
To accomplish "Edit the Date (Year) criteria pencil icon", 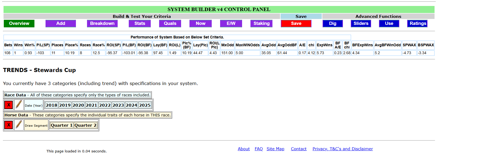I will coord(19,105).
